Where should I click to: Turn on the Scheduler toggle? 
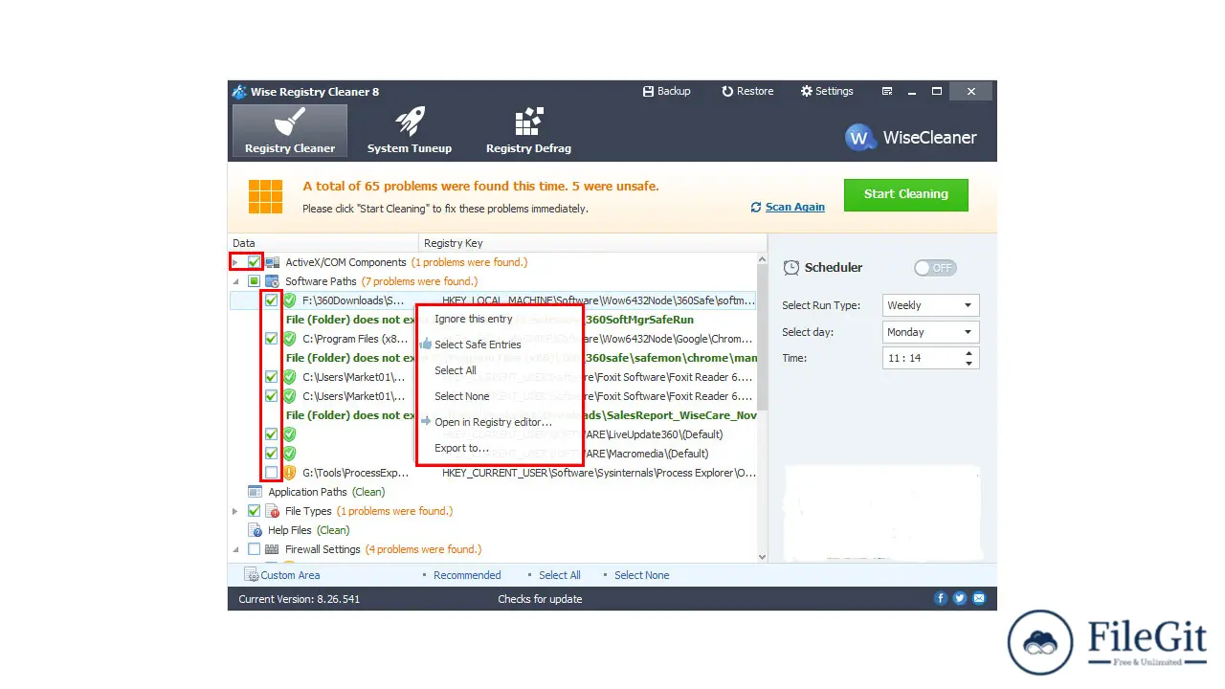[x=935, y=268]
